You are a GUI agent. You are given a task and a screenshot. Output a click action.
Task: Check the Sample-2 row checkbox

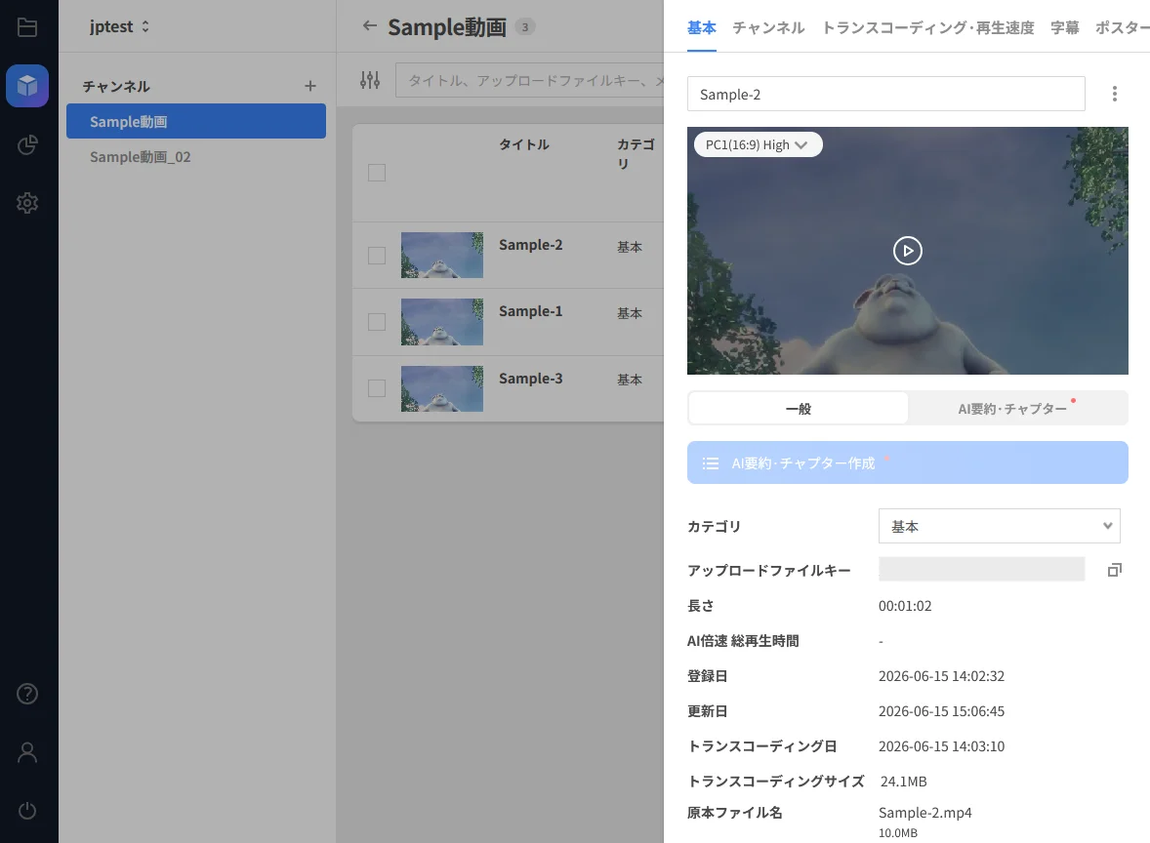click(x=376, y=255)
